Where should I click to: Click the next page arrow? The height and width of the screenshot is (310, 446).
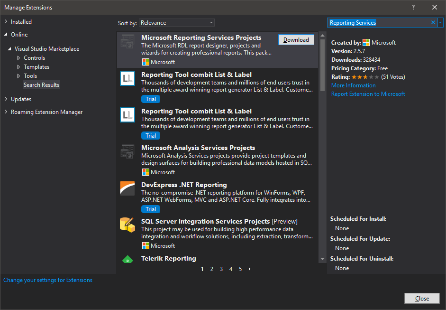click(249, 269)
